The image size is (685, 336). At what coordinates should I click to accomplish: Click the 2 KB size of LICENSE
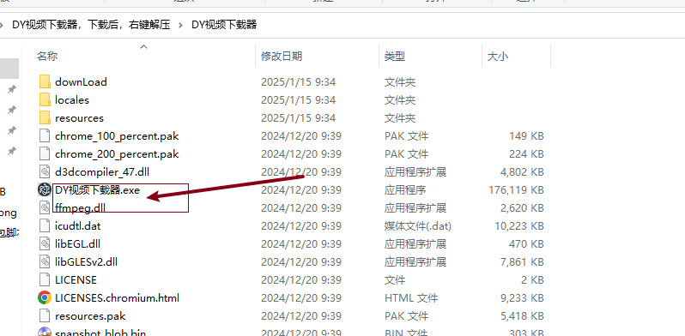pos(531,279)
